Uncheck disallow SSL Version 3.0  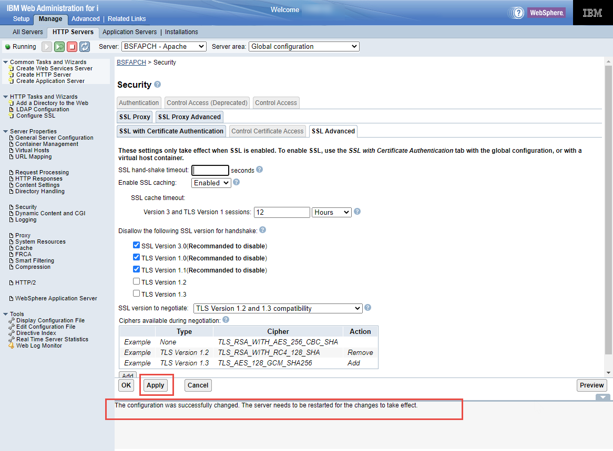tap(136, 245)
